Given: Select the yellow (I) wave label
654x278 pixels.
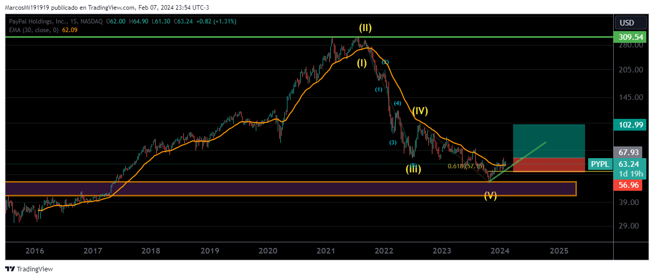Looking at the screenshot, I should pos(361,63).
